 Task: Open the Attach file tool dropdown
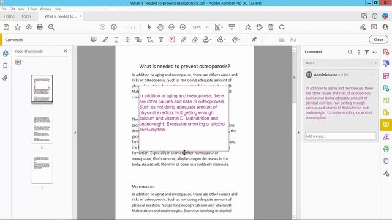coord(225,40)
